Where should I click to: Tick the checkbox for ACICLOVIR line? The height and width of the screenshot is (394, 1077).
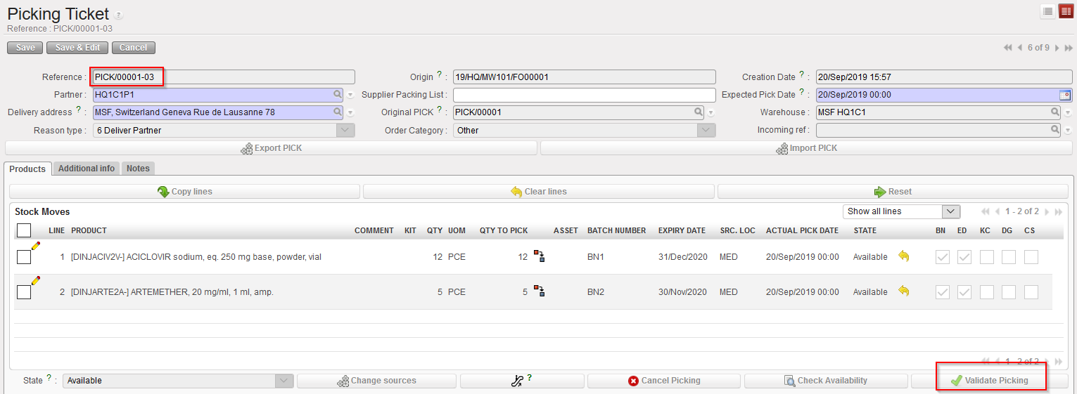point(24,257)
